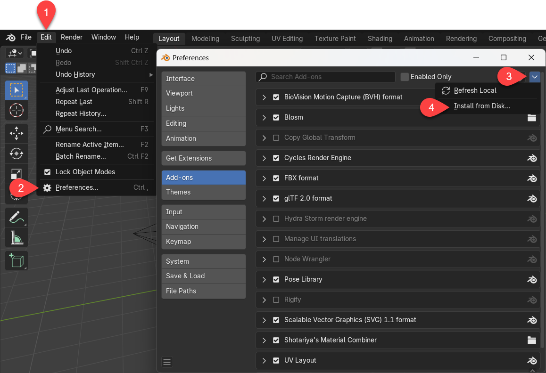
Task: Enable the Copy Global Transform add-on
Action: 276,138
